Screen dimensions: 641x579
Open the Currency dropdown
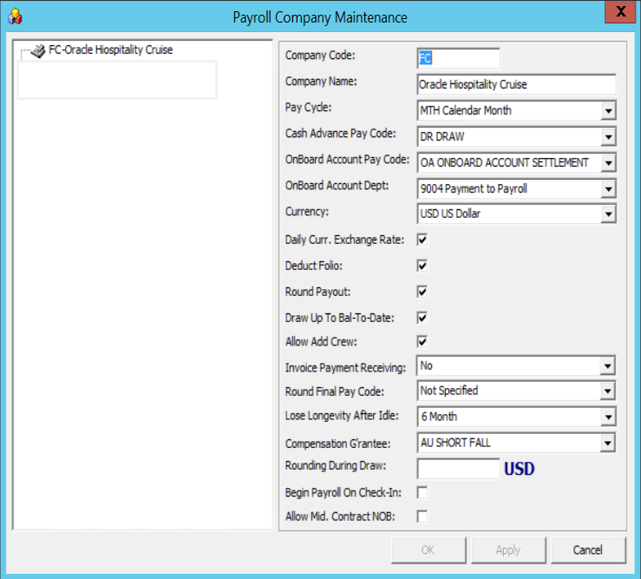pyautogui.click(x=608, y=214)
